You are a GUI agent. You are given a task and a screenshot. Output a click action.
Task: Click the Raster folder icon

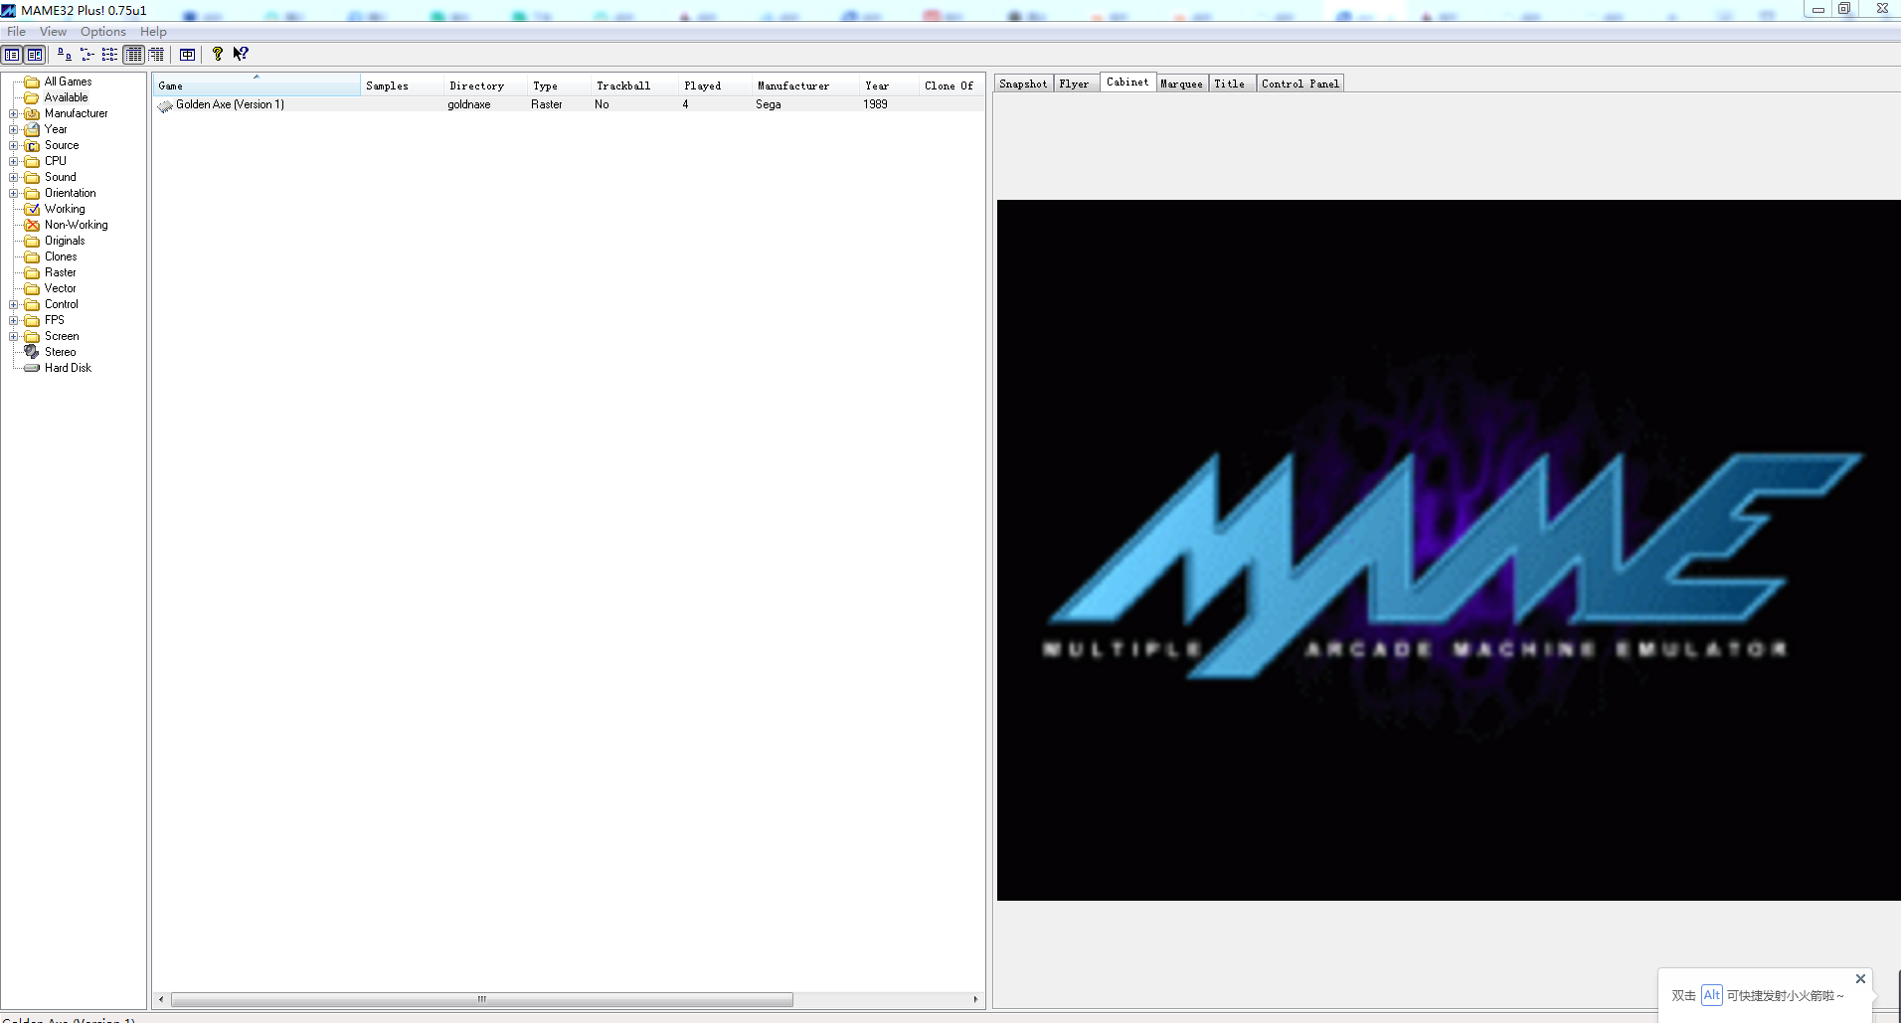point(32,272)
